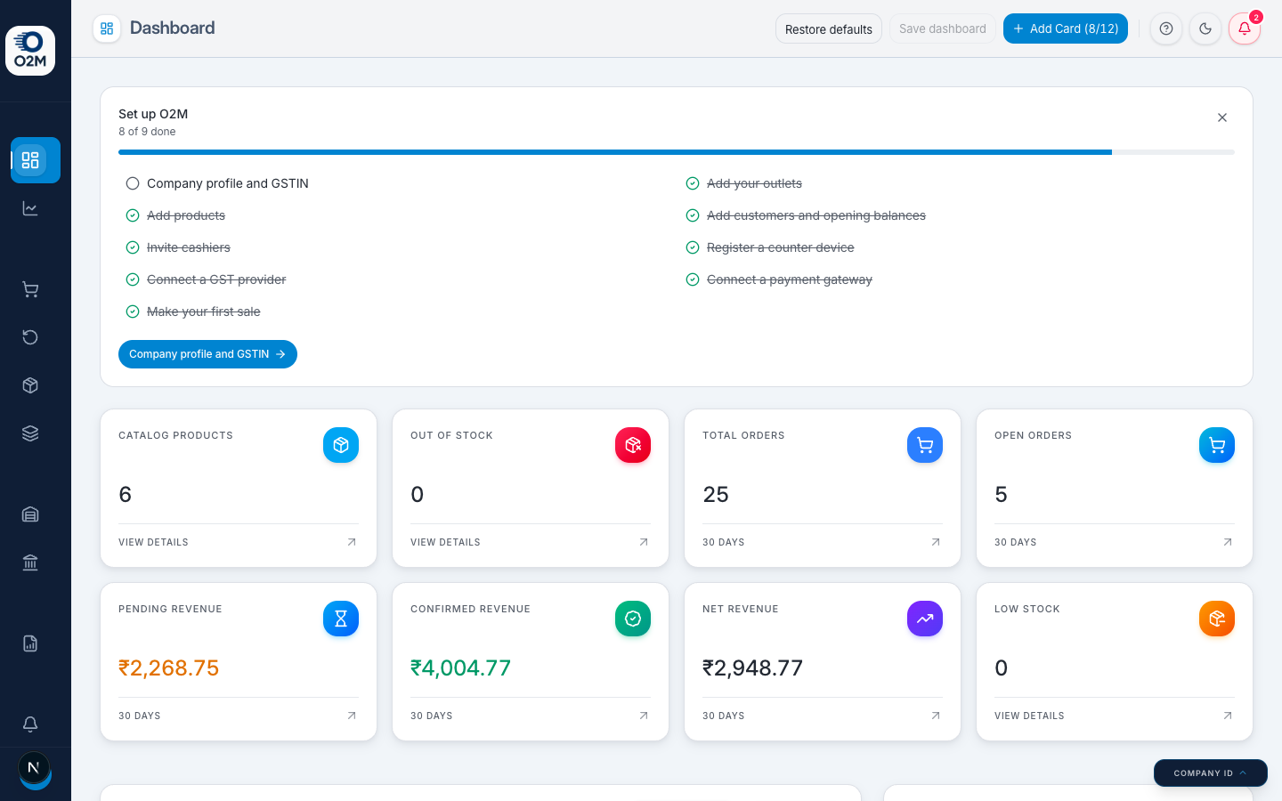The width and height of the screenshot is (1282, 801).
Task: Open Net Revenue 30 days arrow
Action: [936, 716]
